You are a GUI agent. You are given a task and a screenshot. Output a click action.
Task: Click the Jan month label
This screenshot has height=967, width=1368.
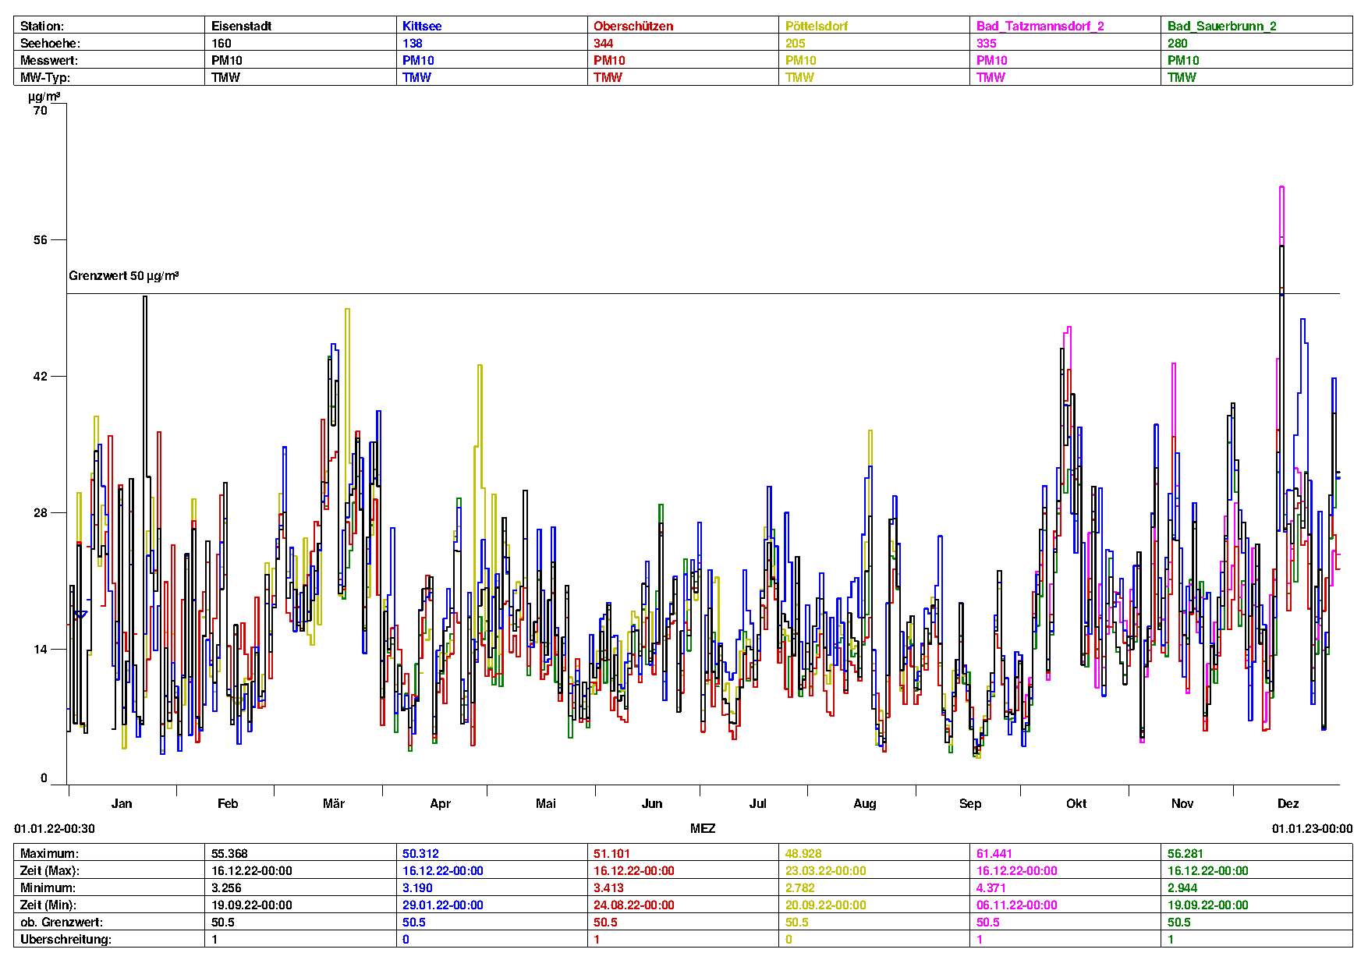tap(122, 803)
